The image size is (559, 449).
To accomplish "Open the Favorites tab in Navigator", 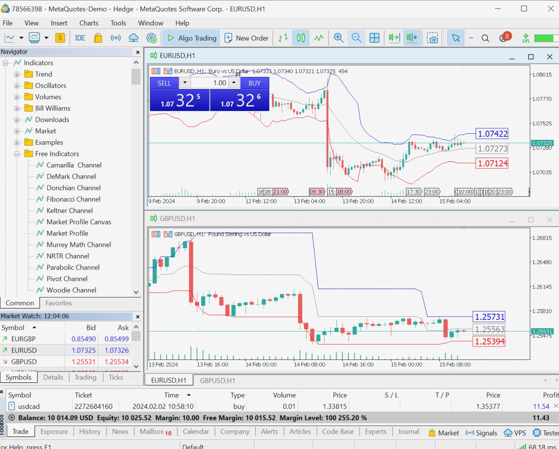I will pyautogui.click(x=58, y=303).
